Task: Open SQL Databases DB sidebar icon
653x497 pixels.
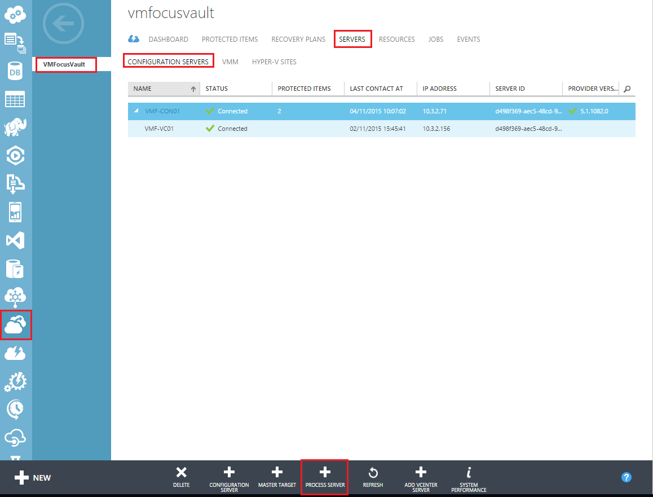Action: [15, 71]
